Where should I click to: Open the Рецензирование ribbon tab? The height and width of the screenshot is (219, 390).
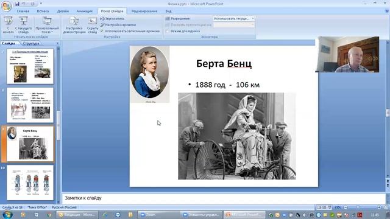coord(144,11)
